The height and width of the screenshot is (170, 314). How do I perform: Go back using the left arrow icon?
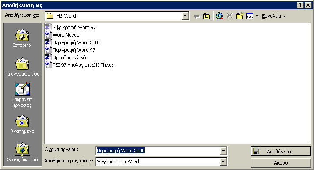197,16
